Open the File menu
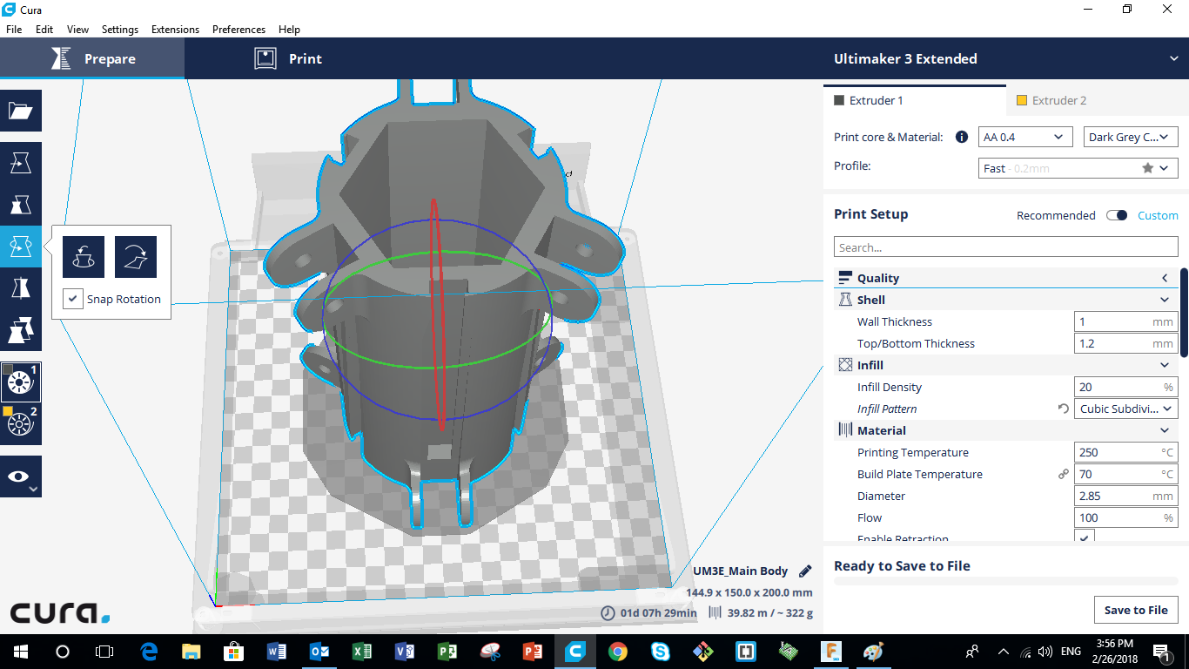Screen dimensions: 1189x669 pos(14,29)
